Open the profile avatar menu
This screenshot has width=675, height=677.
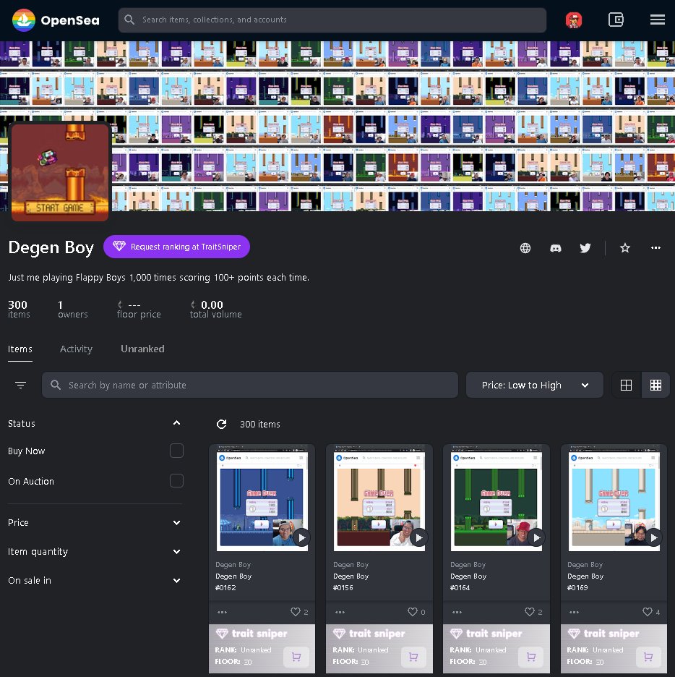573,20
